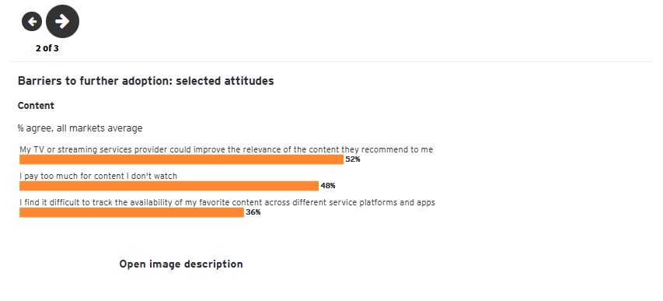The image size is (663, 301).
Task: Open image description
Action: [181, 264]
